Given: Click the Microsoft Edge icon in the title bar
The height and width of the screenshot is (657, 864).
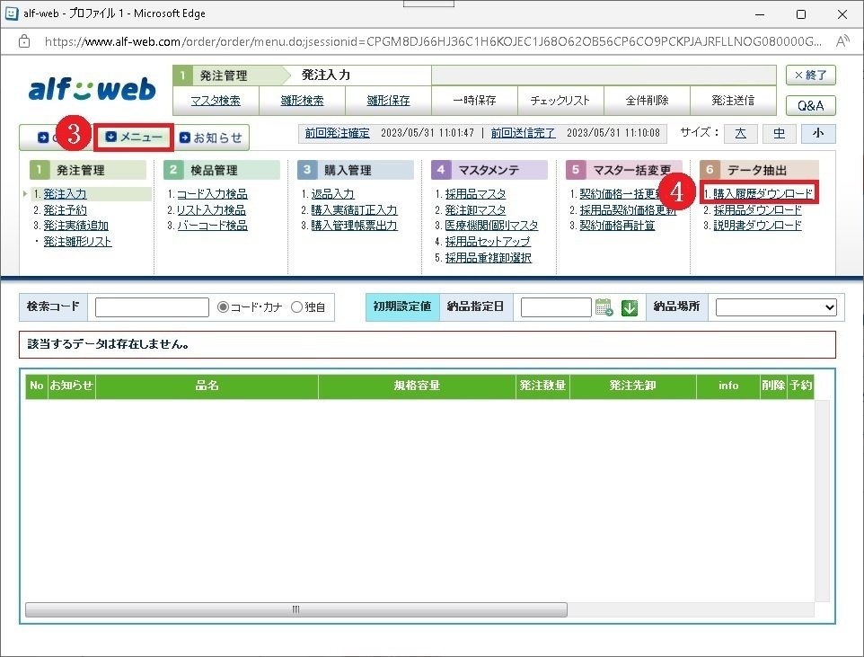Looking at the screenshot, I should (13, 13).
